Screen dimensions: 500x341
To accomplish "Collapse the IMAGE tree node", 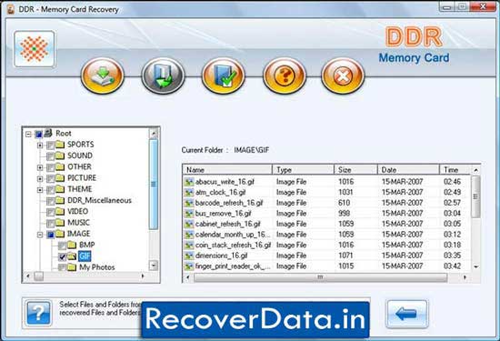I will coord(40,235).
